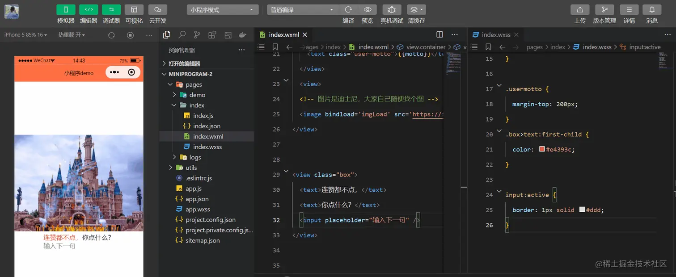Click the mini program capsule close circle
The image size is (676, 277).
click(x=131, y=72)
